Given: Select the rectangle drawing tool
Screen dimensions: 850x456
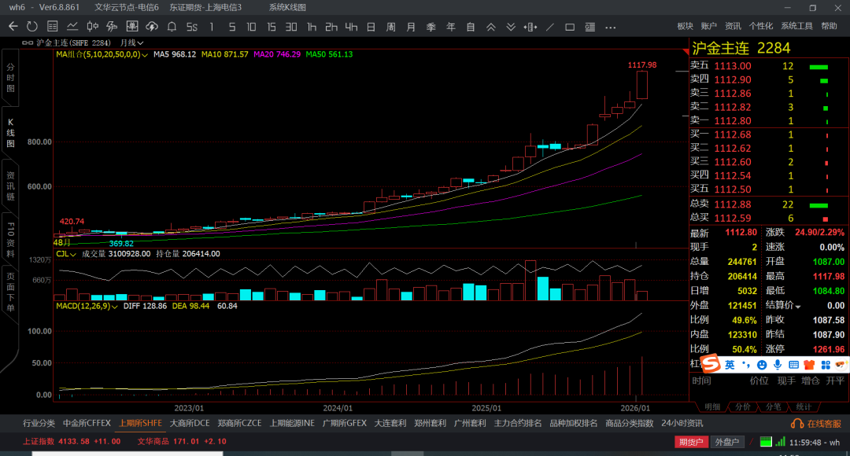Looking at the screenshot, I should 570,27.
